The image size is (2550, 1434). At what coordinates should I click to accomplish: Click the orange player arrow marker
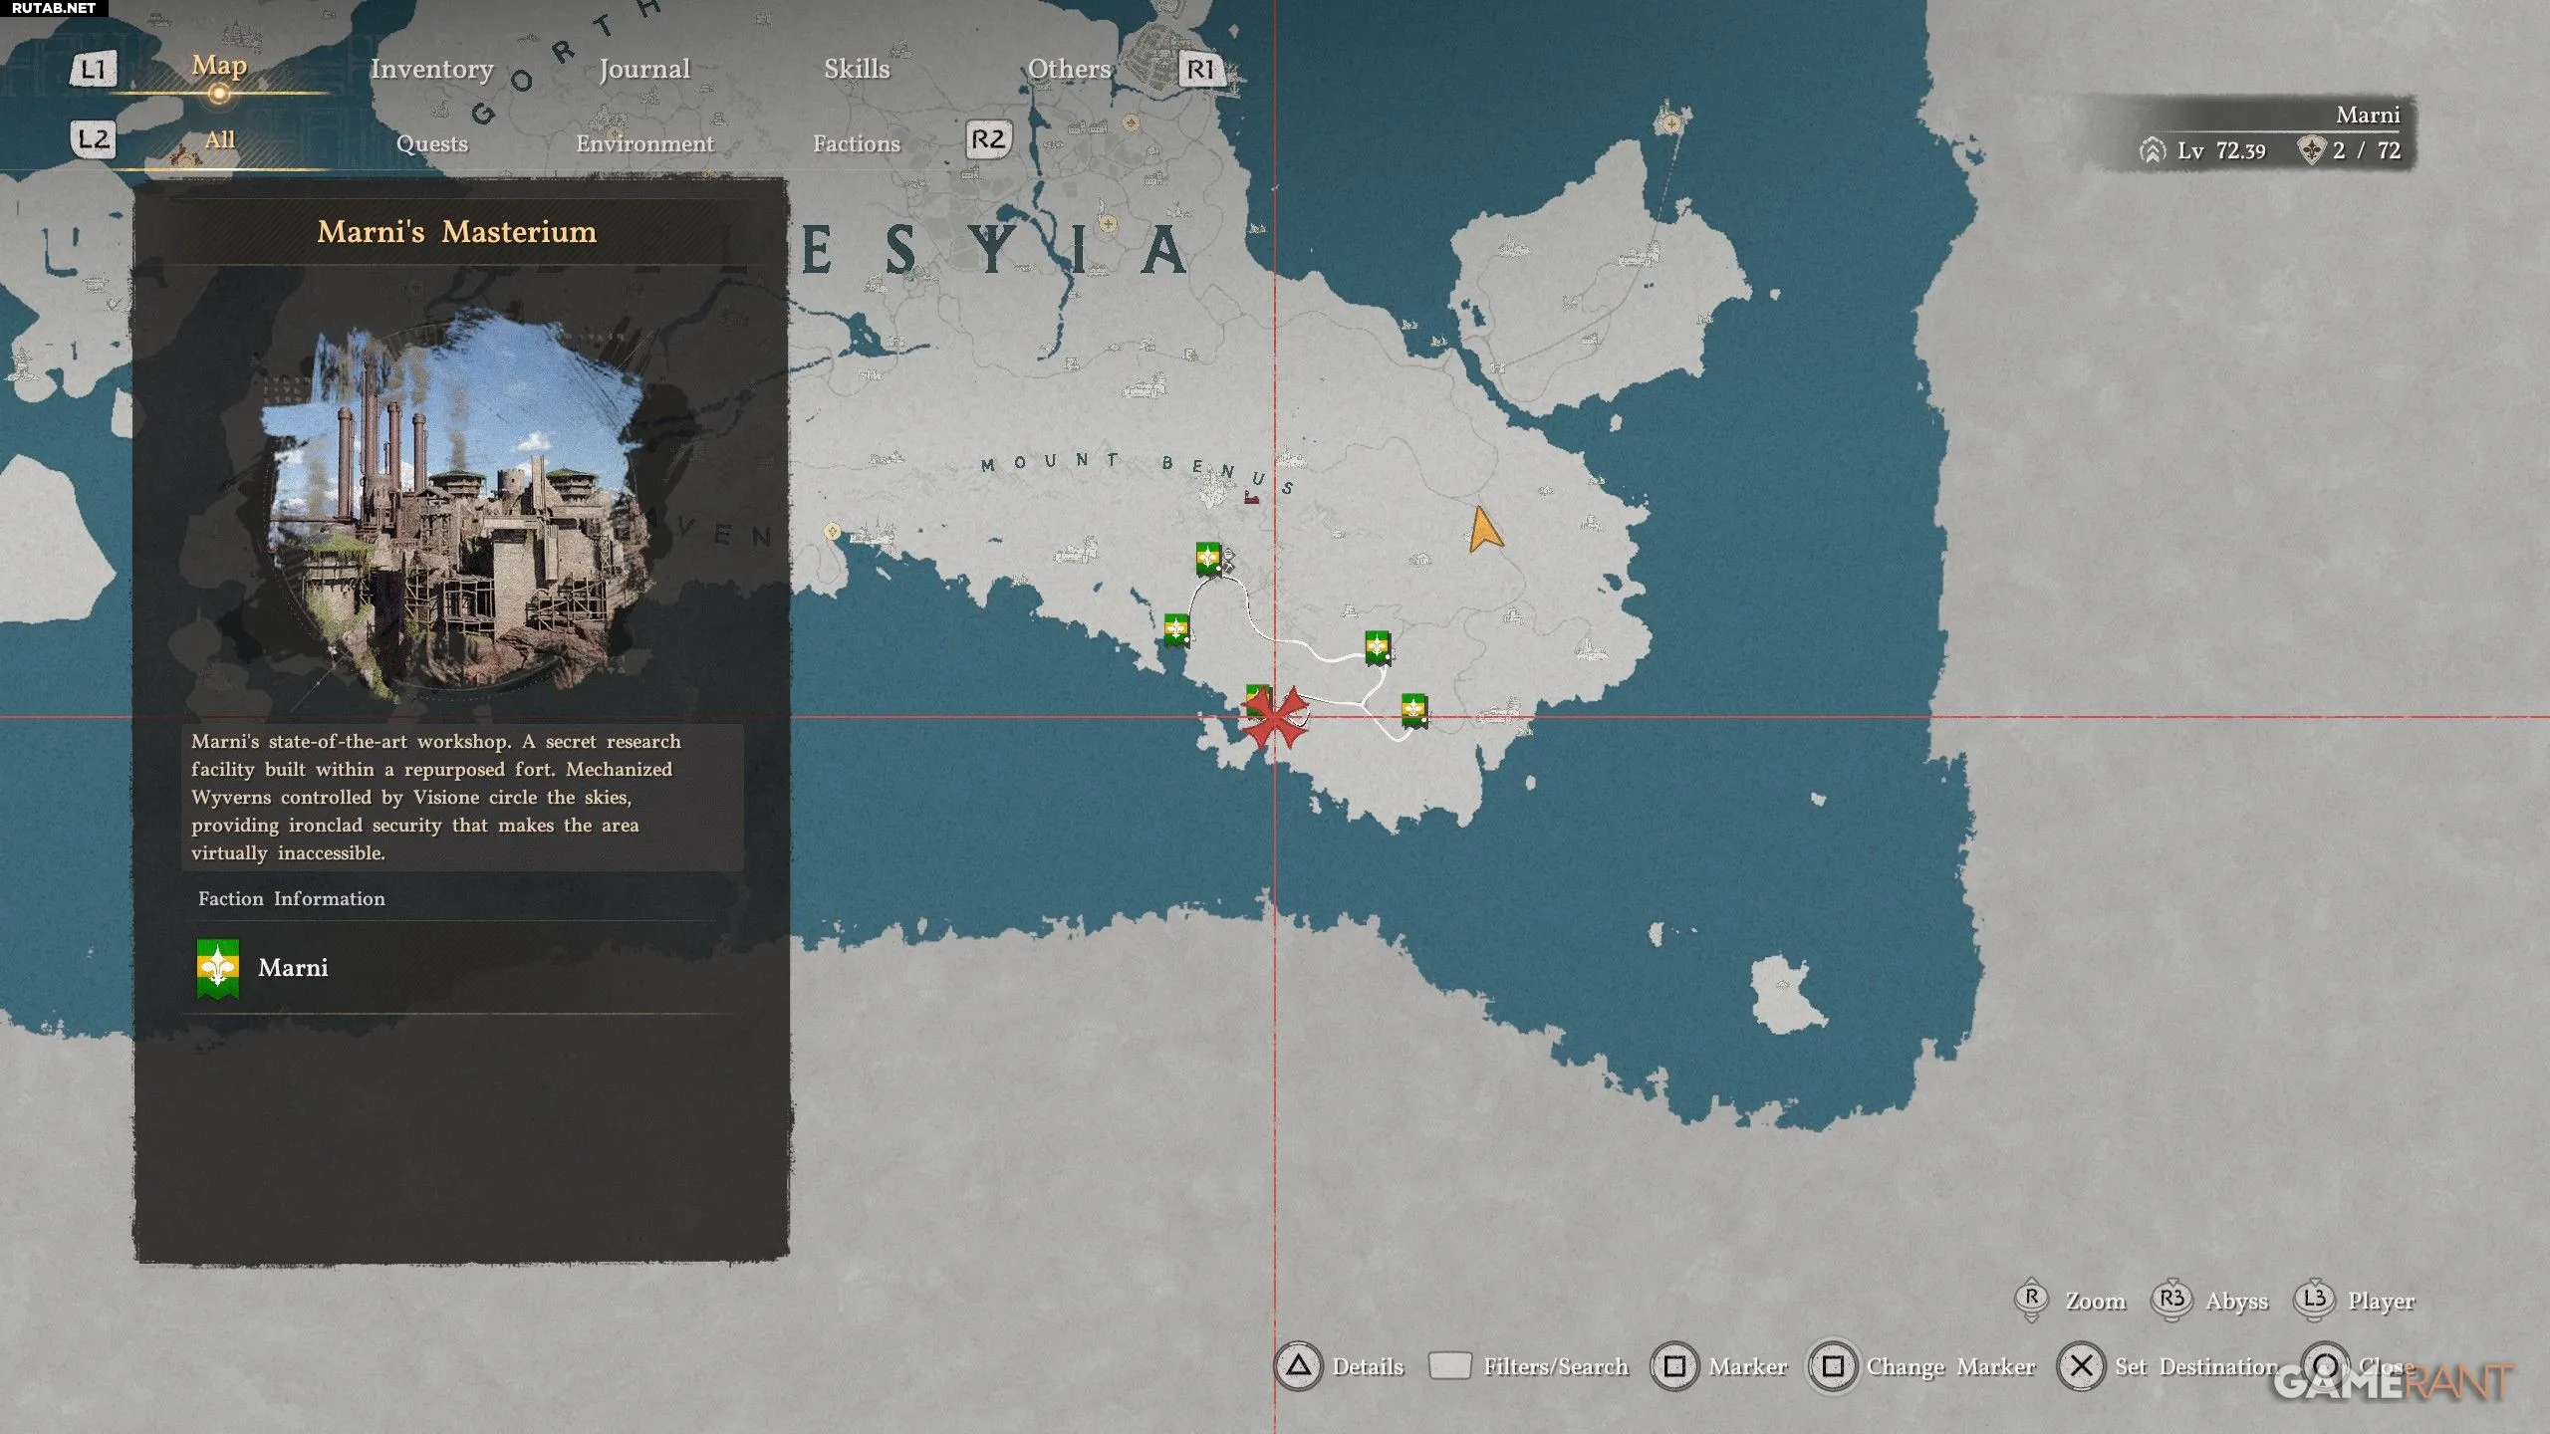pyautogui.click(x=1484, y=530)
